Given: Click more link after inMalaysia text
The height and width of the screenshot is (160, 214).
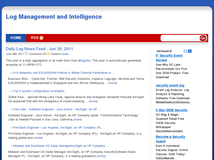Looking at the screenshot, I should coord(113,83).
